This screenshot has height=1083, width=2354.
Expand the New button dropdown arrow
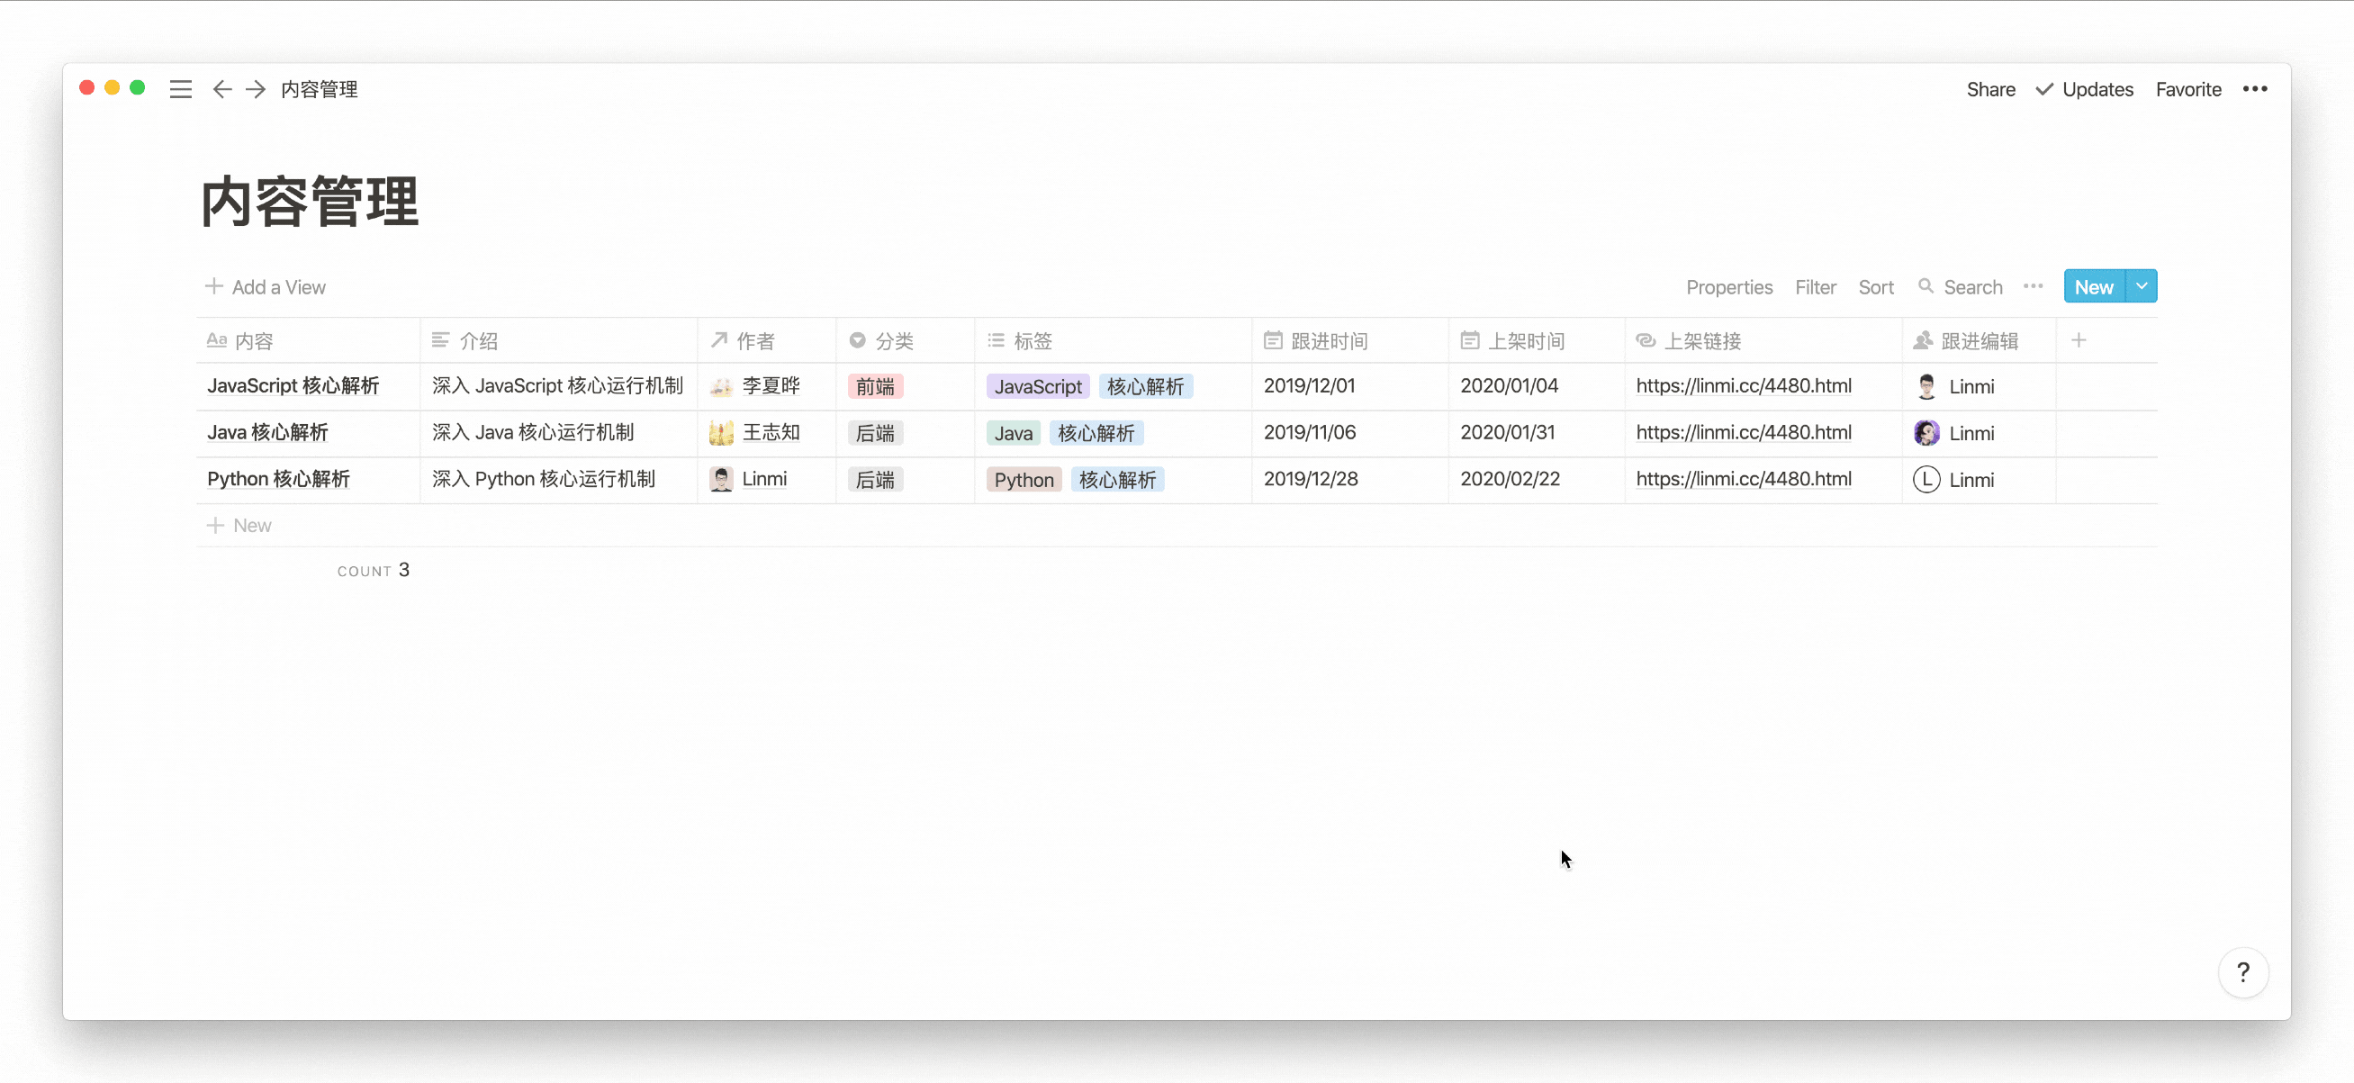tap(2142, 285)
